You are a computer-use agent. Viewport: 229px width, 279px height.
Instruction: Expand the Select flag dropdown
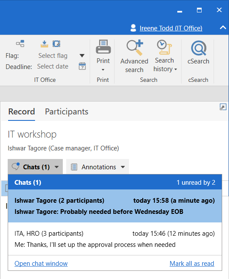82,56
